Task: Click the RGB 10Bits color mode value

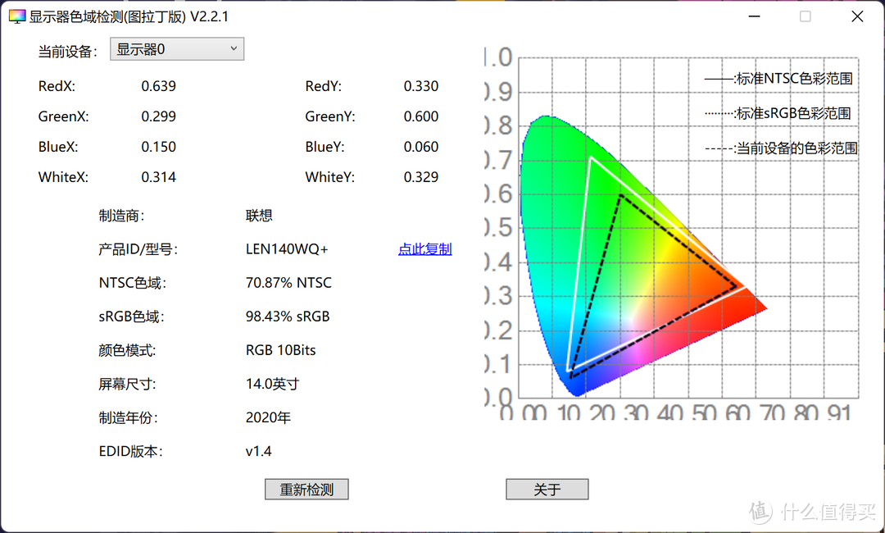Action: (280, 350)
